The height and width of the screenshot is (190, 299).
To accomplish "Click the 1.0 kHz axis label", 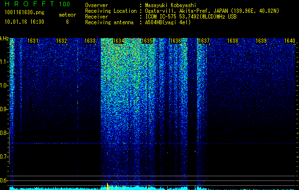I will coord(4,85).
